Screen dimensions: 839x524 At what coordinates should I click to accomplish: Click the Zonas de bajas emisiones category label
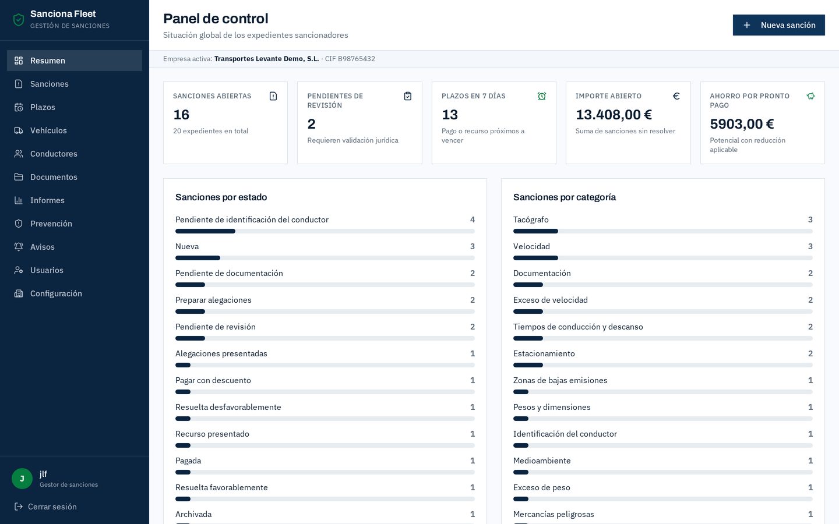560,380
